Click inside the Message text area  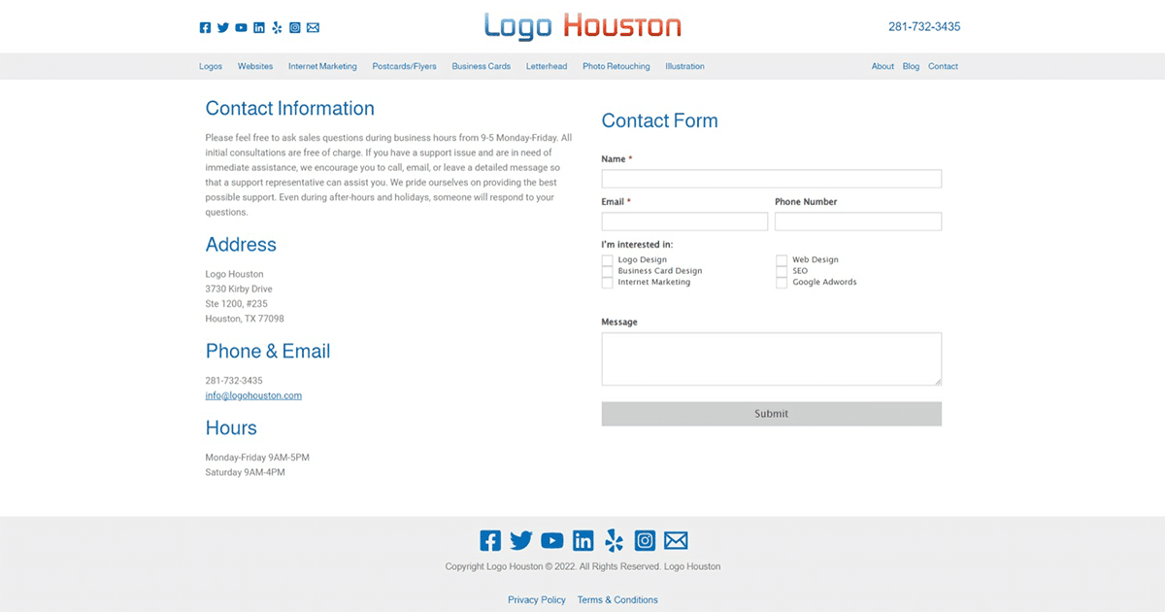(771, 358)
